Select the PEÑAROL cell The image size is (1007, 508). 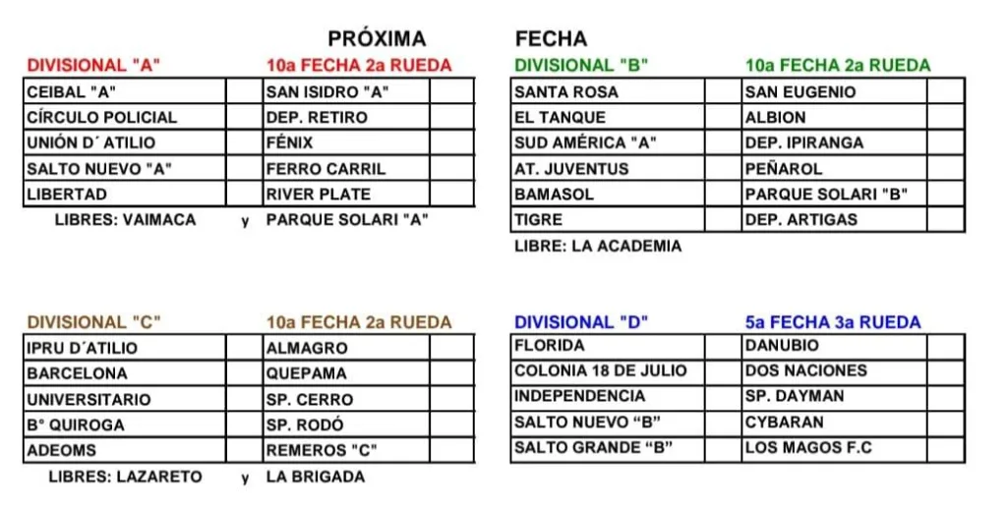(834, 169)
